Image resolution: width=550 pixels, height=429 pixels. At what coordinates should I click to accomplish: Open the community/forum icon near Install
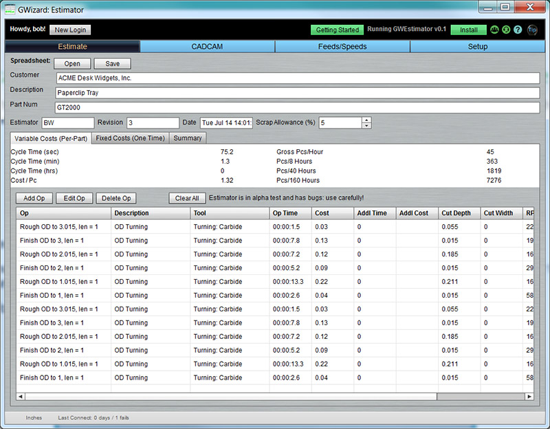[494, 30]
